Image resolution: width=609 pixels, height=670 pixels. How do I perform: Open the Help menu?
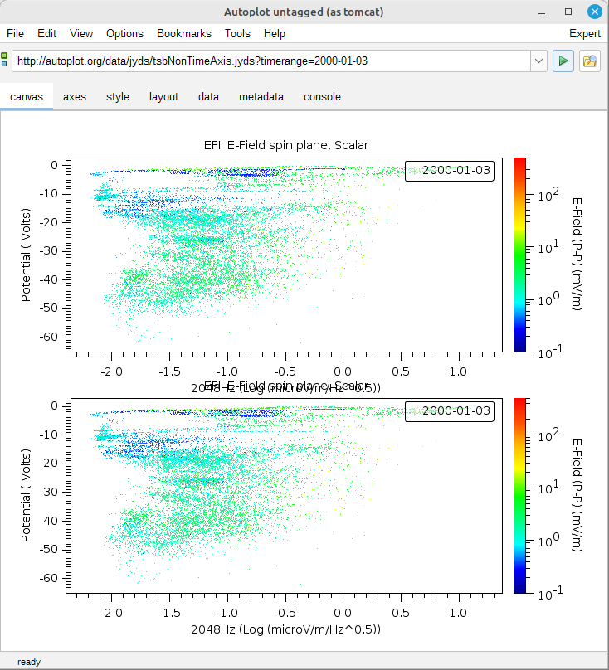[275, 33]
